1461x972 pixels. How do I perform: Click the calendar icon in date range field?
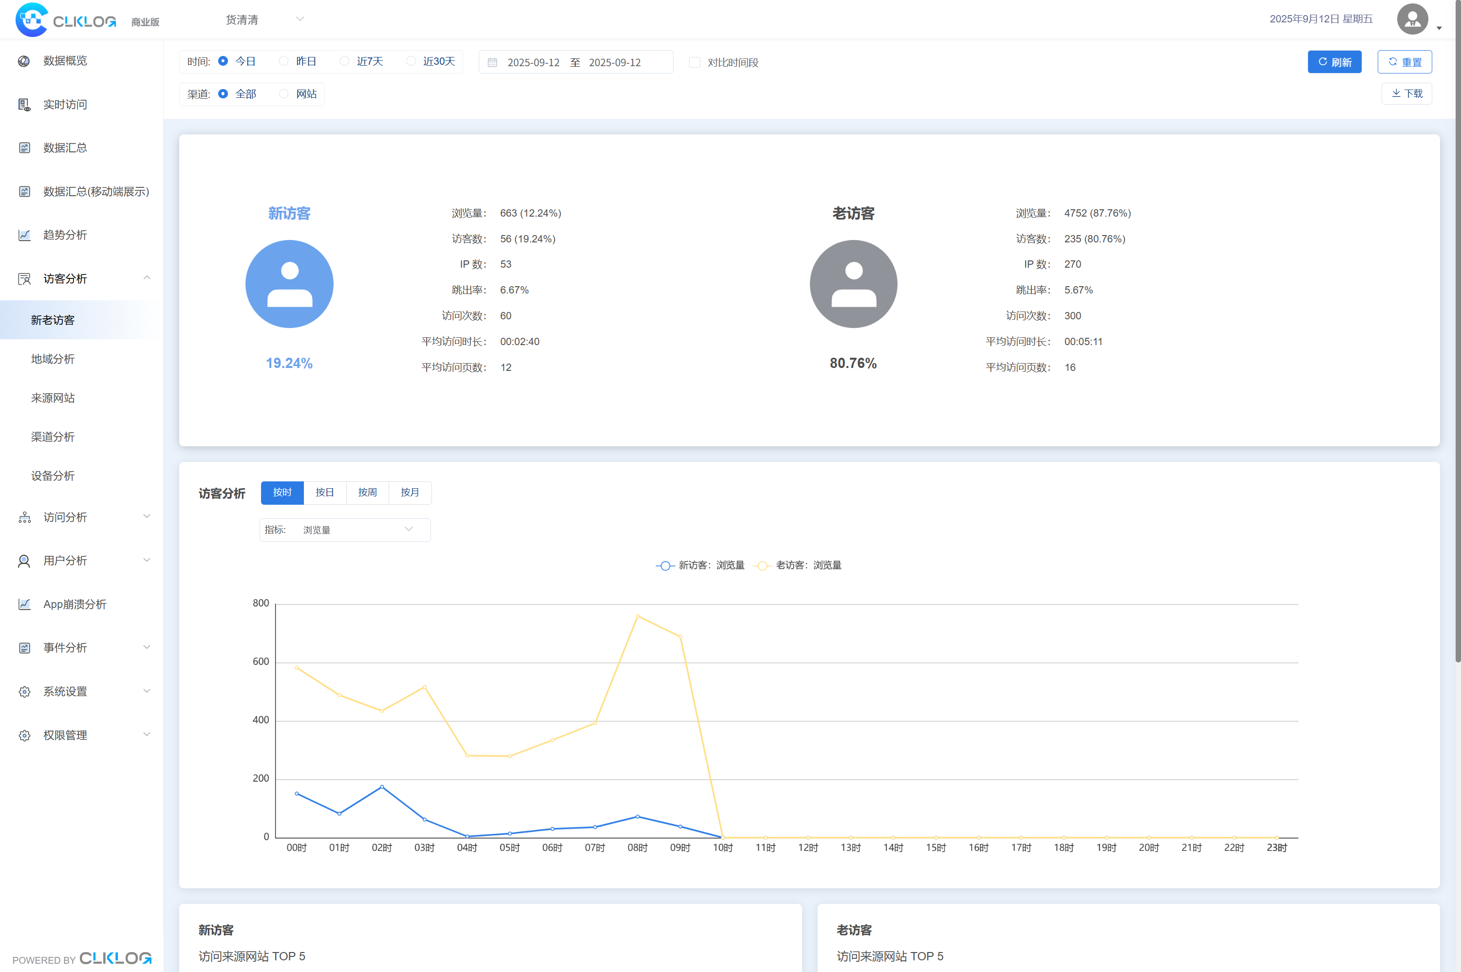[492, 63]
